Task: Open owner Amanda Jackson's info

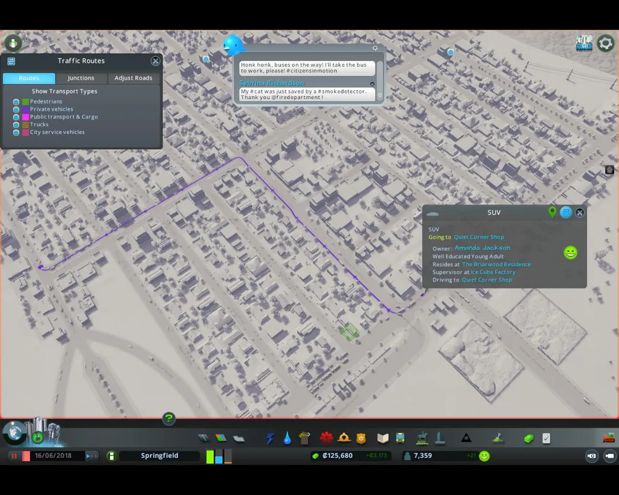Action: [x=482, y=248]
